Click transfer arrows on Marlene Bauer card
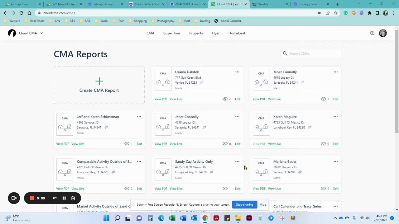This screenshot has height=224, width=399. pyautogui.click(x=300, y=172)
